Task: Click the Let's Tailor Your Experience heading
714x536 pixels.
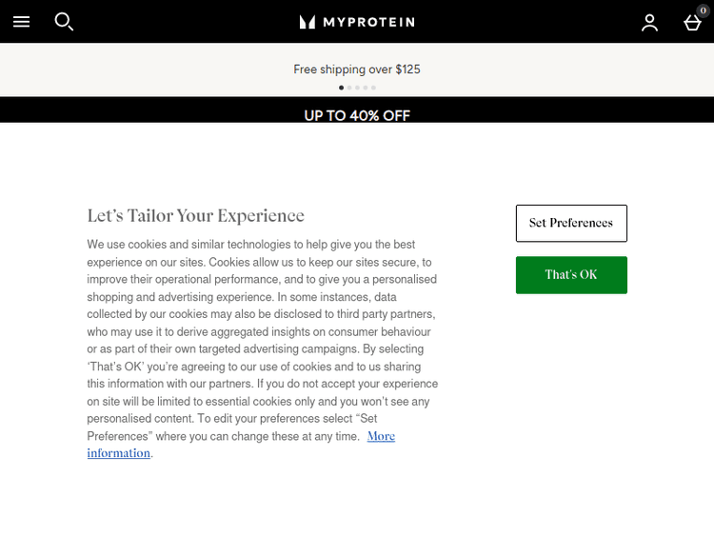Action: click(196, 216)
